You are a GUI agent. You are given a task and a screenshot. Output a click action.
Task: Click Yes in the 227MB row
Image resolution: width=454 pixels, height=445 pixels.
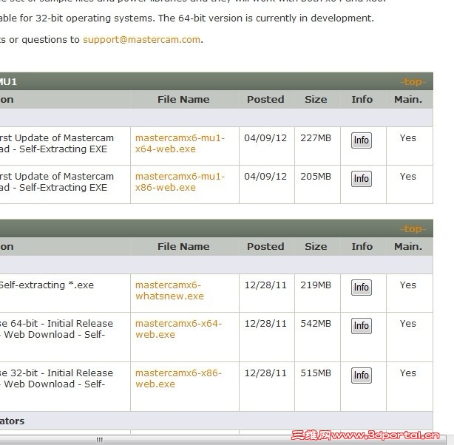[408, 137]
